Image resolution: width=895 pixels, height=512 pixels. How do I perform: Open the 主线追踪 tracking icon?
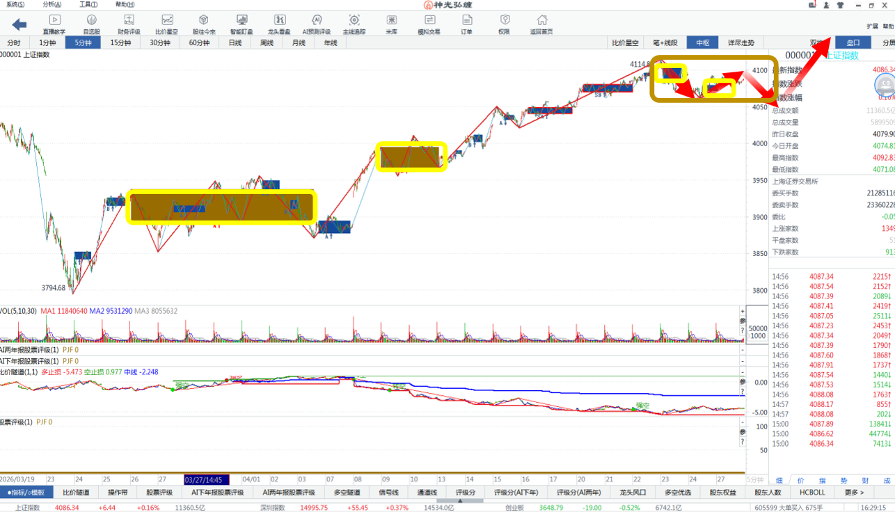pos(354,24)
